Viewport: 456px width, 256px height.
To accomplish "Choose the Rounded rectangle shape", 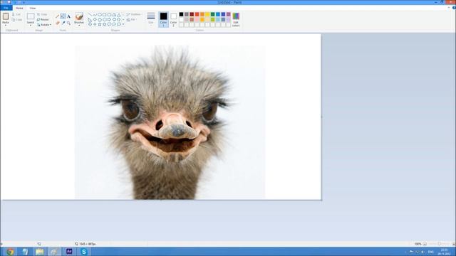I will 109,15.
